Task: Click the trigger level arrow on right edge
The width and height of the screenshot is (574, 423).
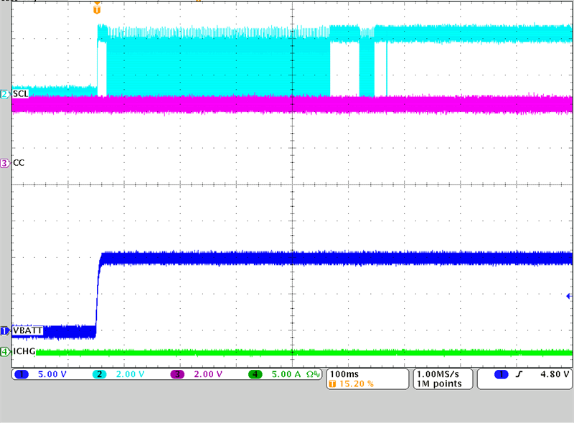Action: [x=568, y=296]
